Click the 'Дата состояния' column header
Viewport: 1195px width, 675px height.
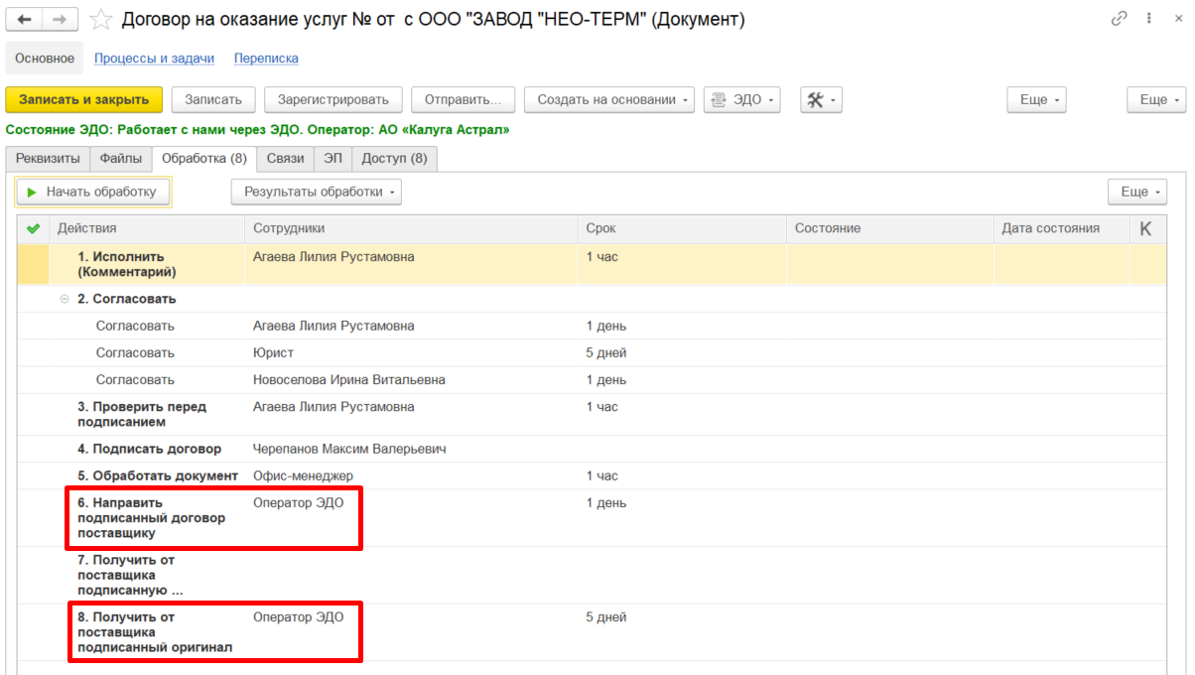tap(1061, 228)
